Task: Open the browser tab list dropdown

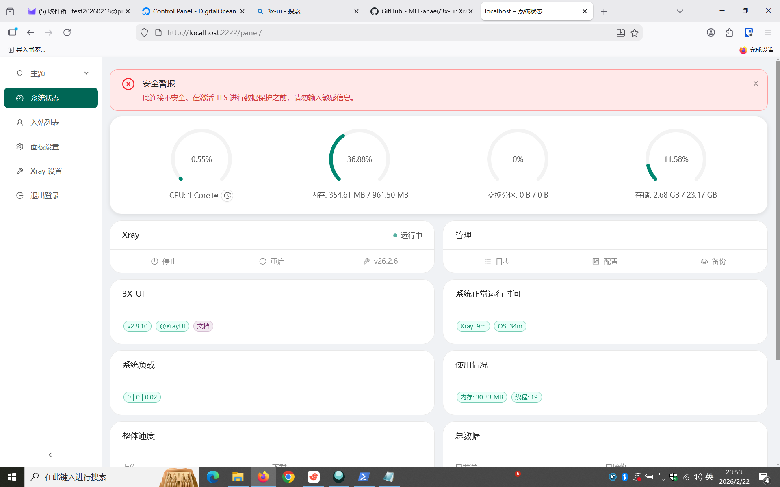Action: click(x=680, y=11)
